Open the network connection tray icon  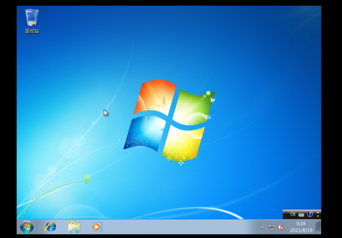[271, 227]
